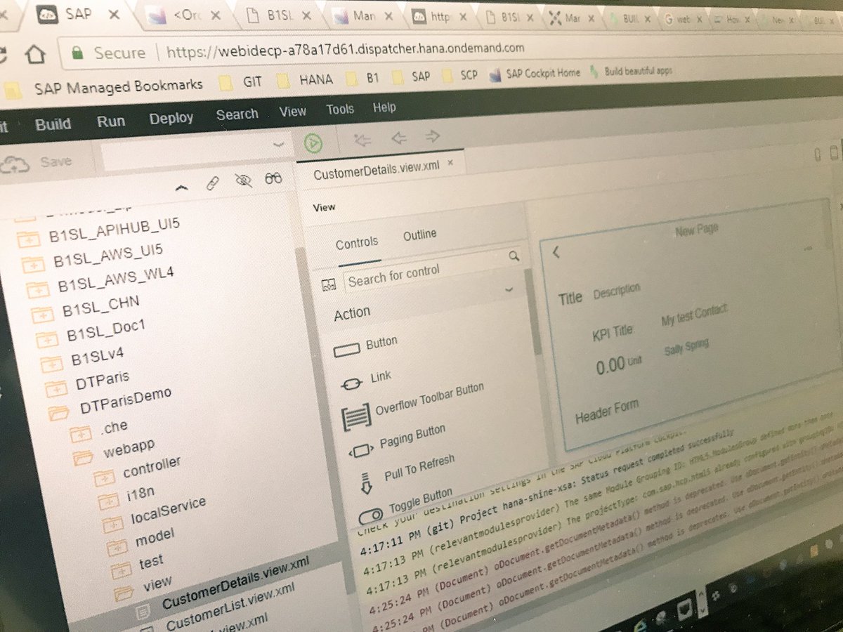Viewport: 843px width, 632px height.
Task: Click the binoculars icon in file tree toolbar
Action: coord(273,179)
